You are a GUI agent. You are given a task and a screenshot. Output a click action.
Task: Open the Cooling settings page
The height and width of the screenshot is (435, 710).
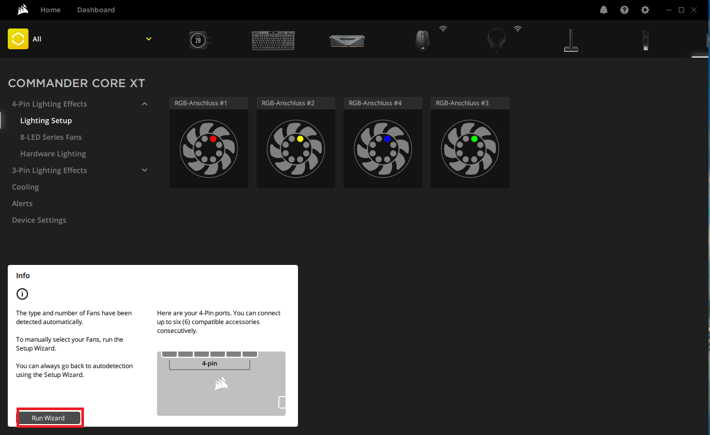25,187
